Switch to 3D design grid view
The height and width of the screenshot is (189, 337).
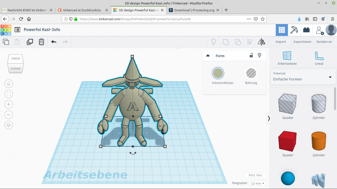[282, 30]
